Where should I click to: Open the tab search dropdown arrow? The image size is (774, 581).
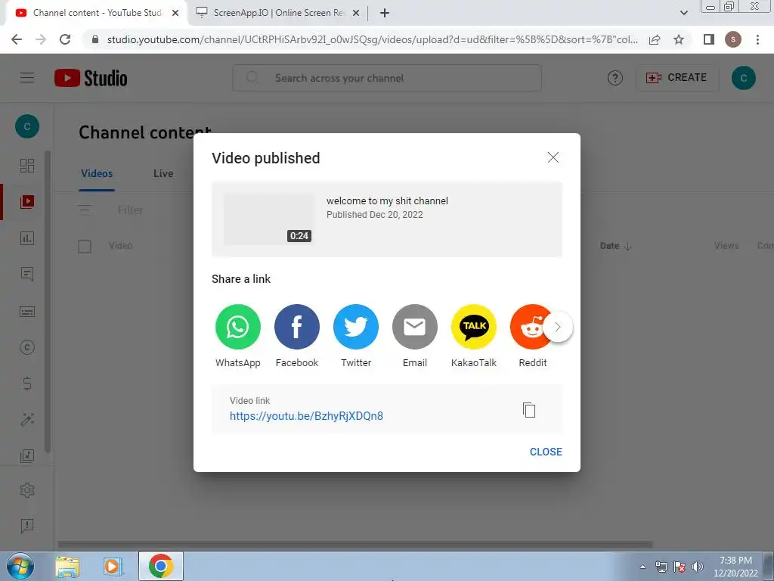683,13
